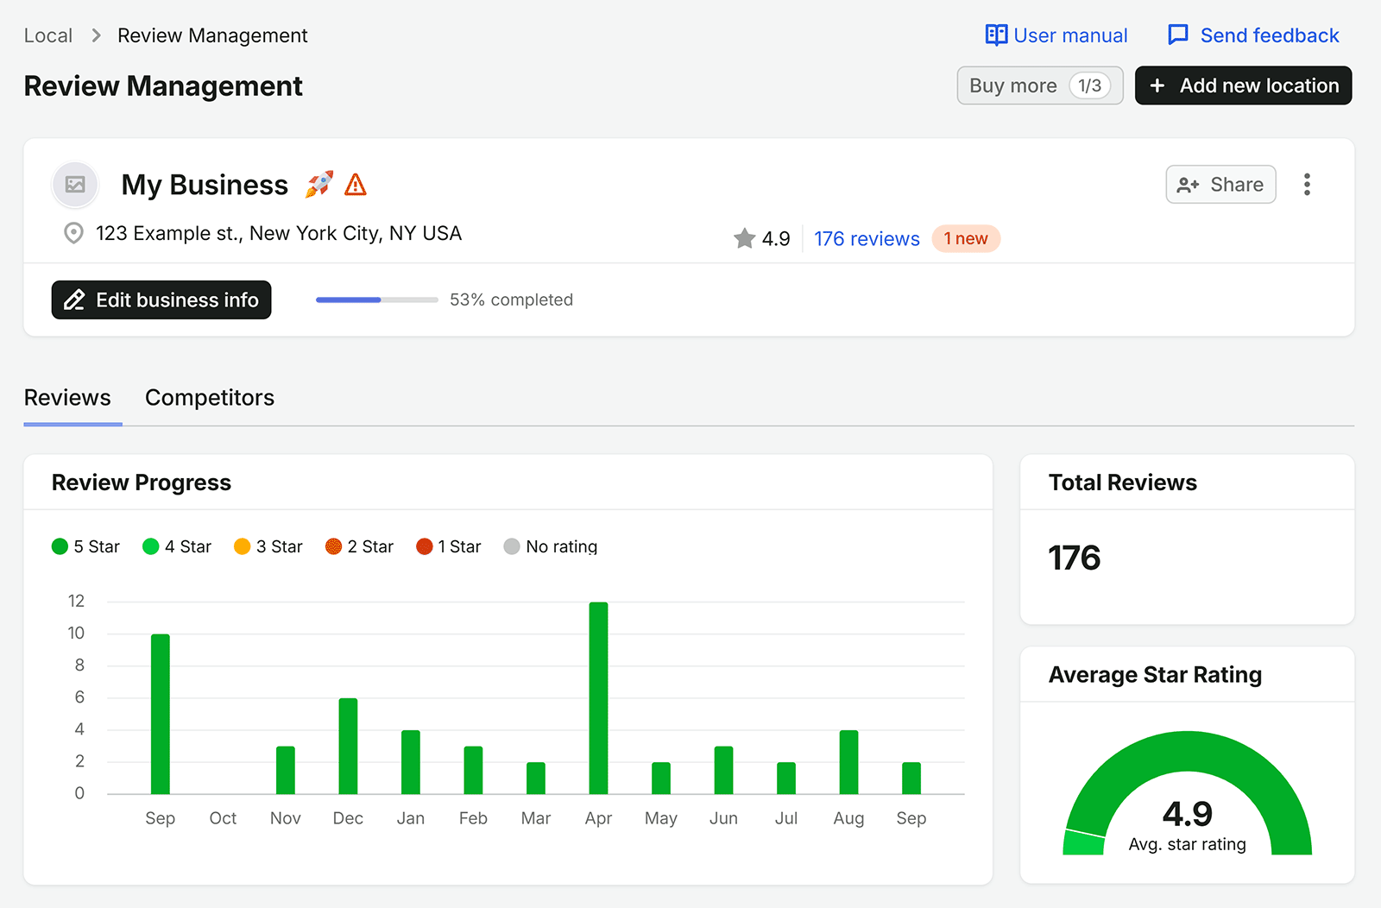The image size is (1381, 908).
Task: Toggle the 5 Star legend item
Action: click(x=85, y=546)
